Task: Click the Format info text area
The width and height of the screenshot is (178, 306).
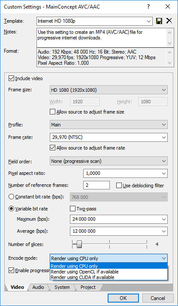Action: tap(102, 57)
